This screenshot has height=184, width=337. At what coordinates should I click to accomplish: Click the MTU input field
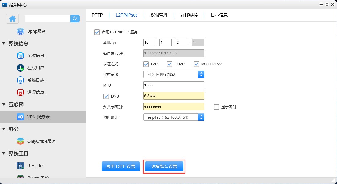pos(174,85)
